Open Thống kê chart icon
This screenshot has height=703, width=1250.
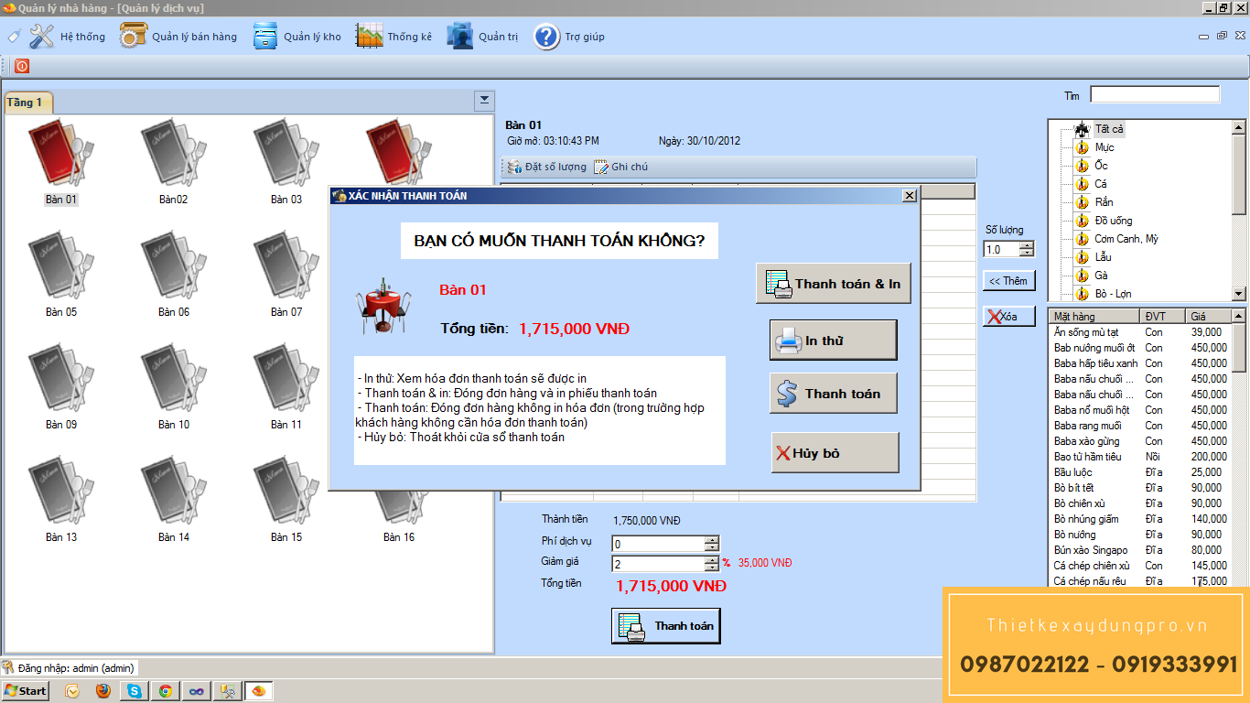click(369, 37)
